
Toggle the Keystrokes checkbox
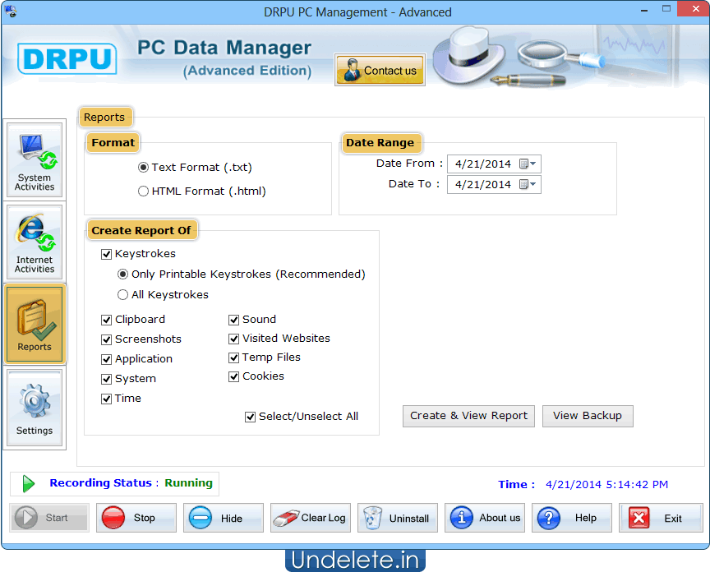(106, 254)
